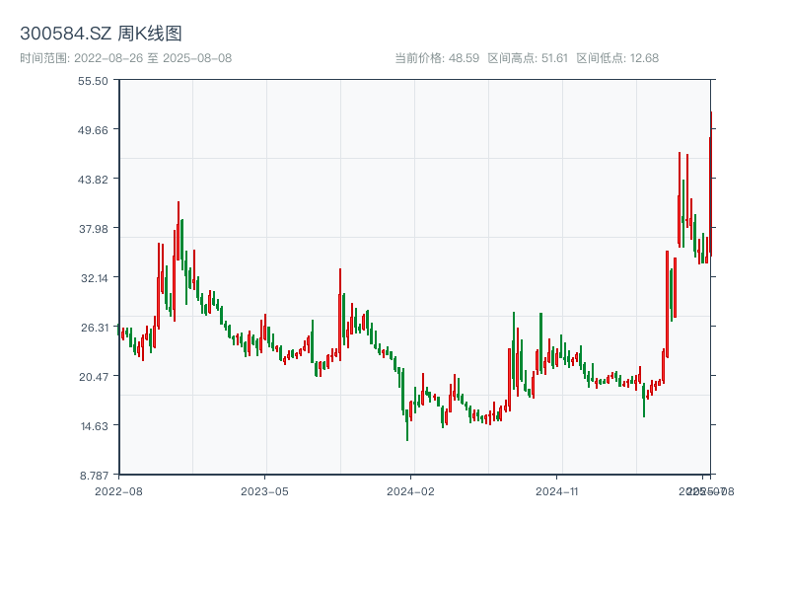
Task: Click the y-axis value 32.14
Action: 95,278
